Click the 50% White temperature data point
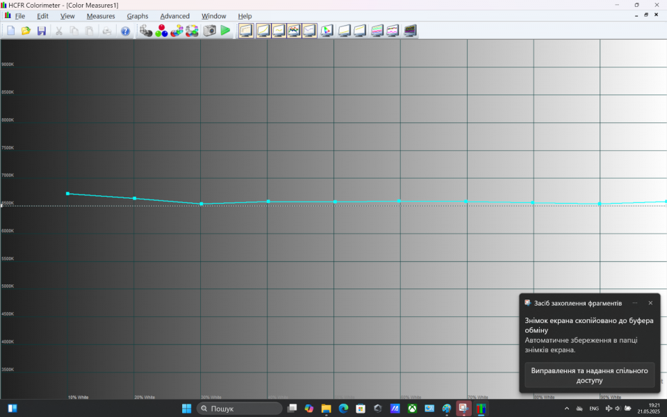Image resolution: width=667 pixels, height=417 pixels. pos(335,202)
